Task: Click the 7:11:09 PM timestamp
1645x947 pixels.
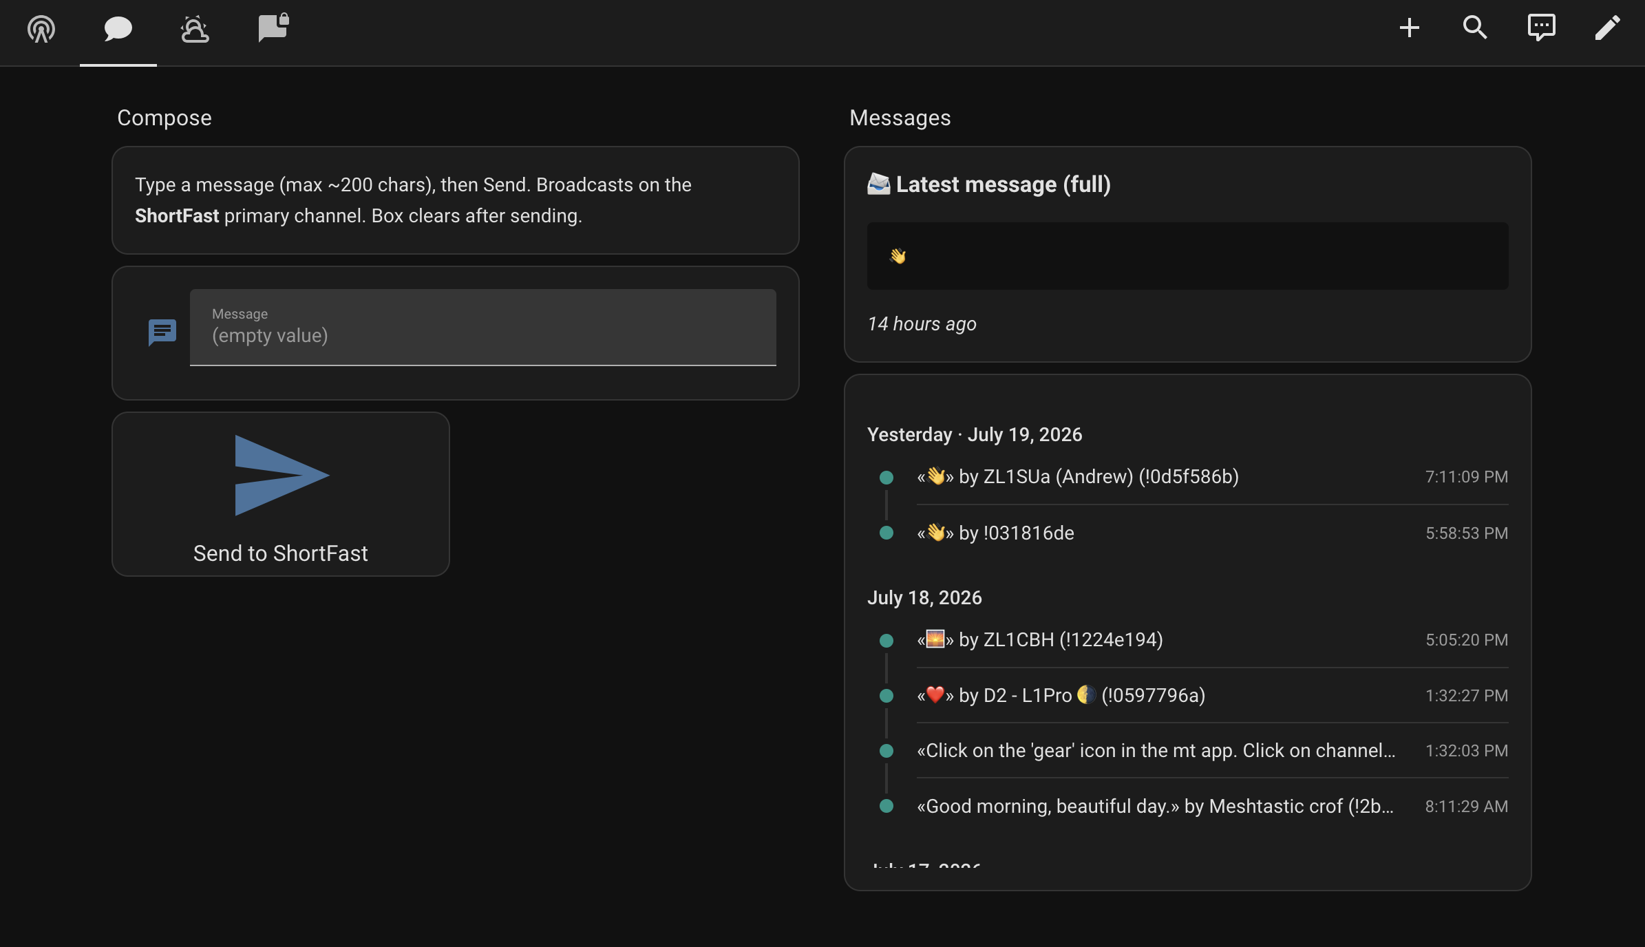Action: click(x=1466, y=476)
